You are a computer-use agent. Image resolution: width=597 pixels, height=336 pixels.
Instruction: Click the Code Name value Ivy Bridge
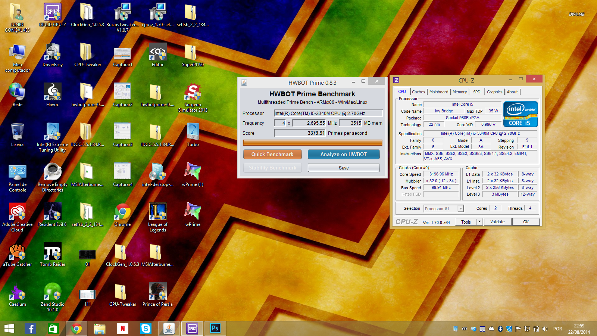(x=444, y=111)
